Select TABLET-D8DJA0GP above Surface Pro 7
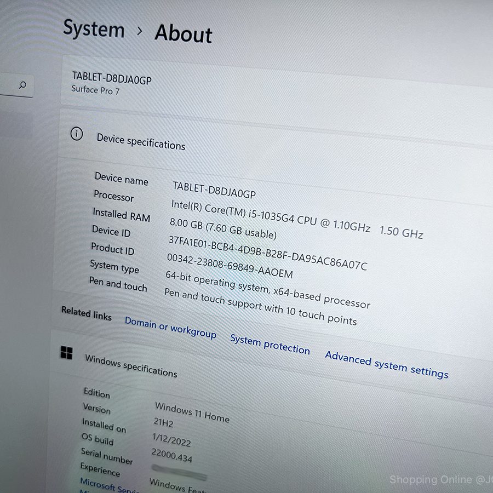This screenshot has height=493, width=493. click(x=112, y=78)
